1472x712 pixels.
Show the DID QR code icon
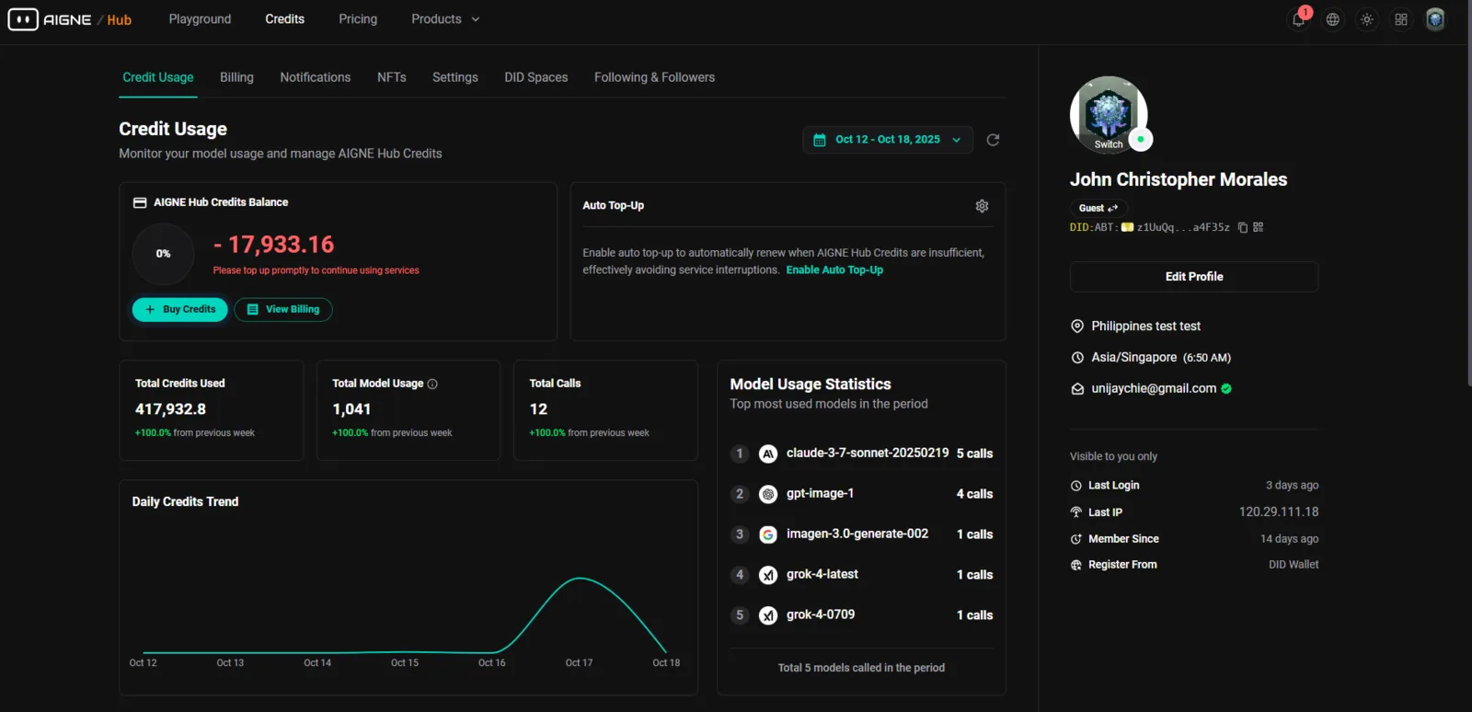pos(1259,227)
